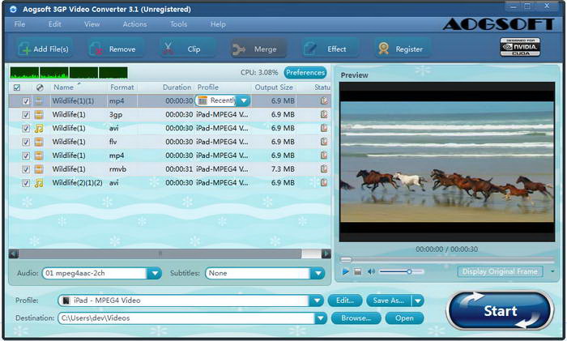The width and height of the screenshot is (567, 341).
Task: Mute the preview volume speaker icon
Action: tap(371, 271)
